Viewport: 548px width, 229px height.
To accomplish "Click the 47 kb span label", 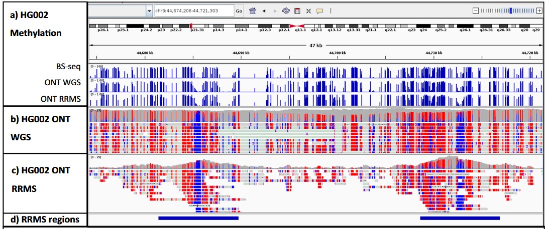I will point(316,45).
